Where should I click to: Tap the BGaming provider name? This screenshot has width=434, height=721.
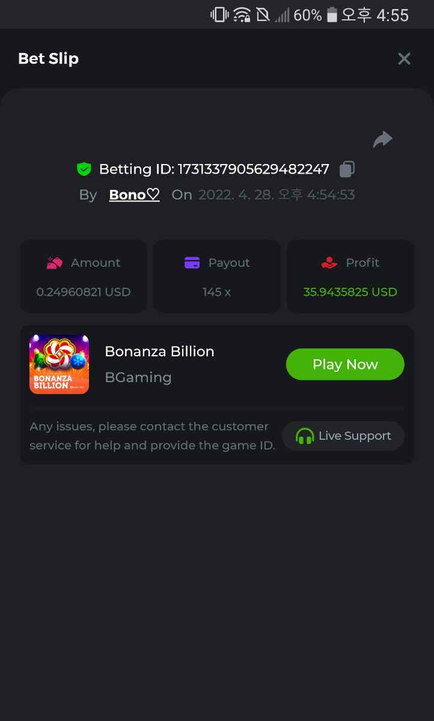pyautogui.click(x=138, y=377)
